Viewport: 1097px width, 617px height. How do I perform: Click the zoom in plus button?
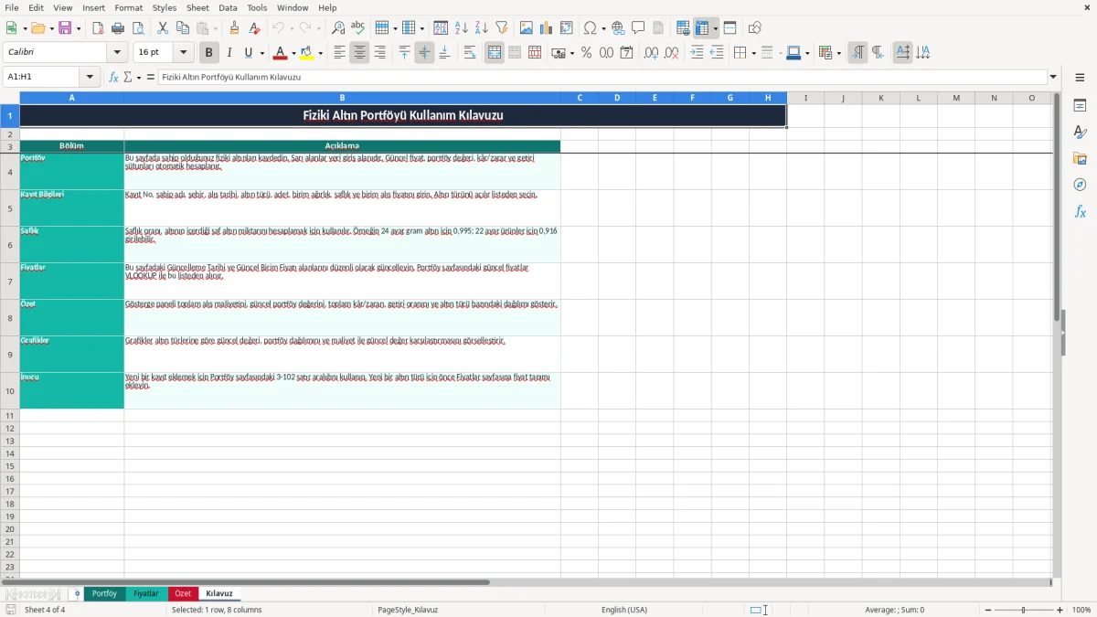pyautogui.click(x=1060, y=610)
